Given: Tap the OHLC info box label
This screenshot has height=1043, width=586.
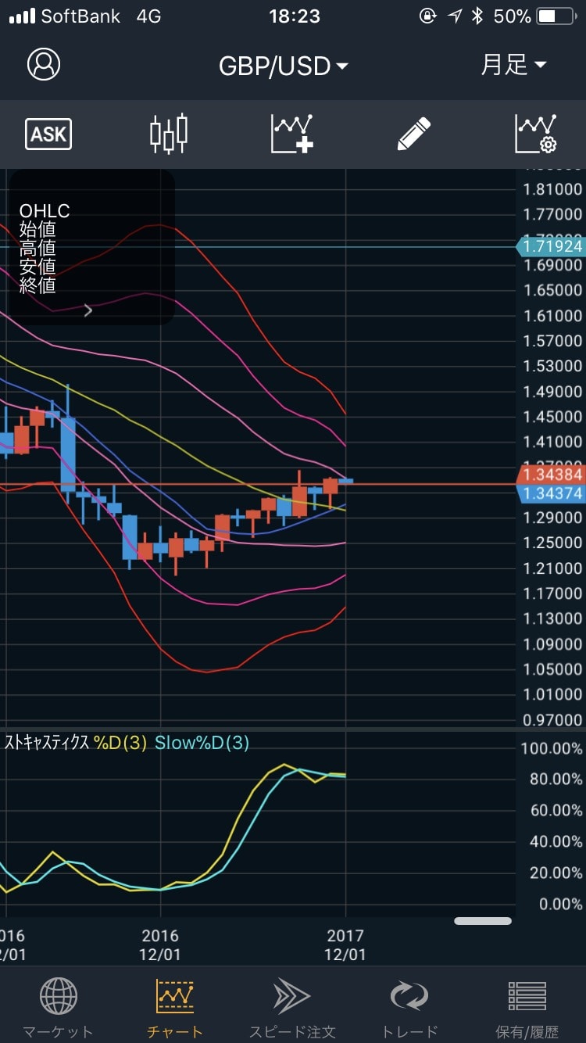Looking at the screenshot, I should (45, 211).
